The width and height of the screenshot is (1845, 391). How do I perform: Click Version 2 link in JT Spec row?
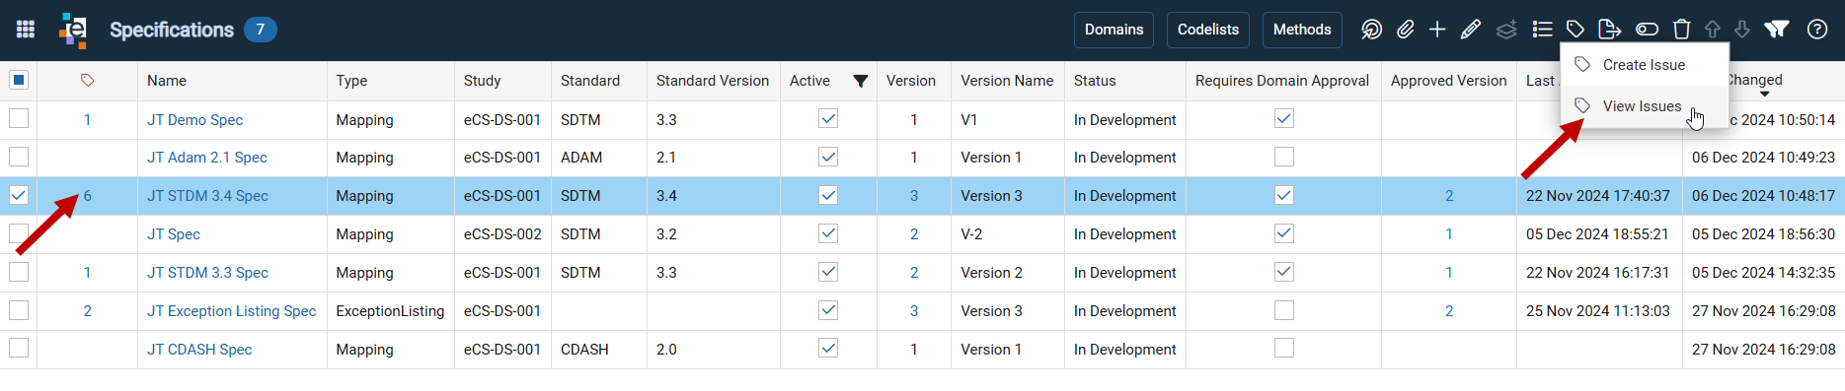[x=914, y=234]
